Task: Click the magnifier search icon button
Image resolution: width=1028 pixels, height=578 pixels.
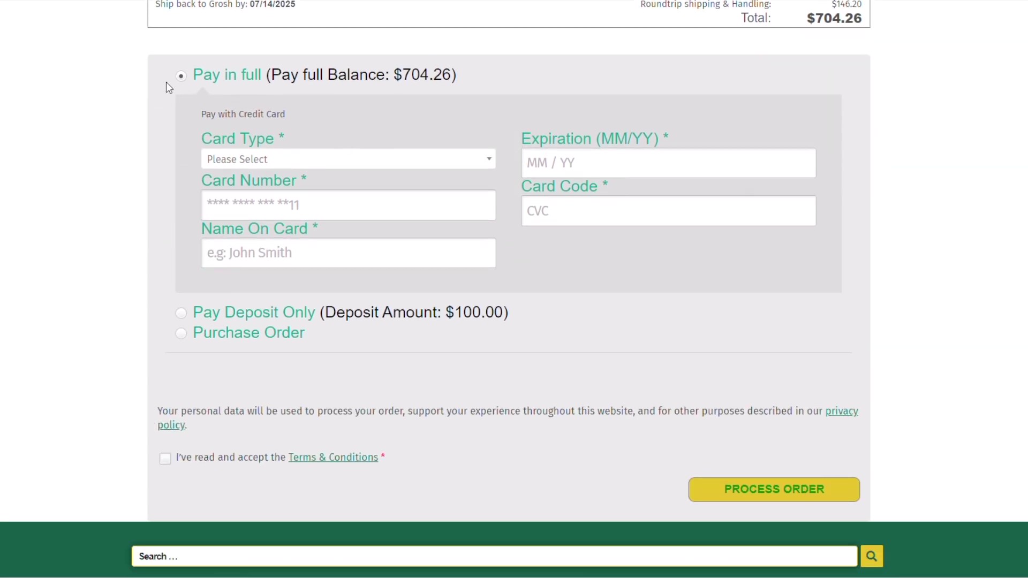Action: pos(872,556)
